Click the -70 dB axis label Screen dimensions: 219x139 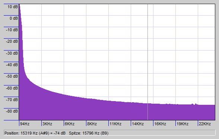(x=12, y=100)
